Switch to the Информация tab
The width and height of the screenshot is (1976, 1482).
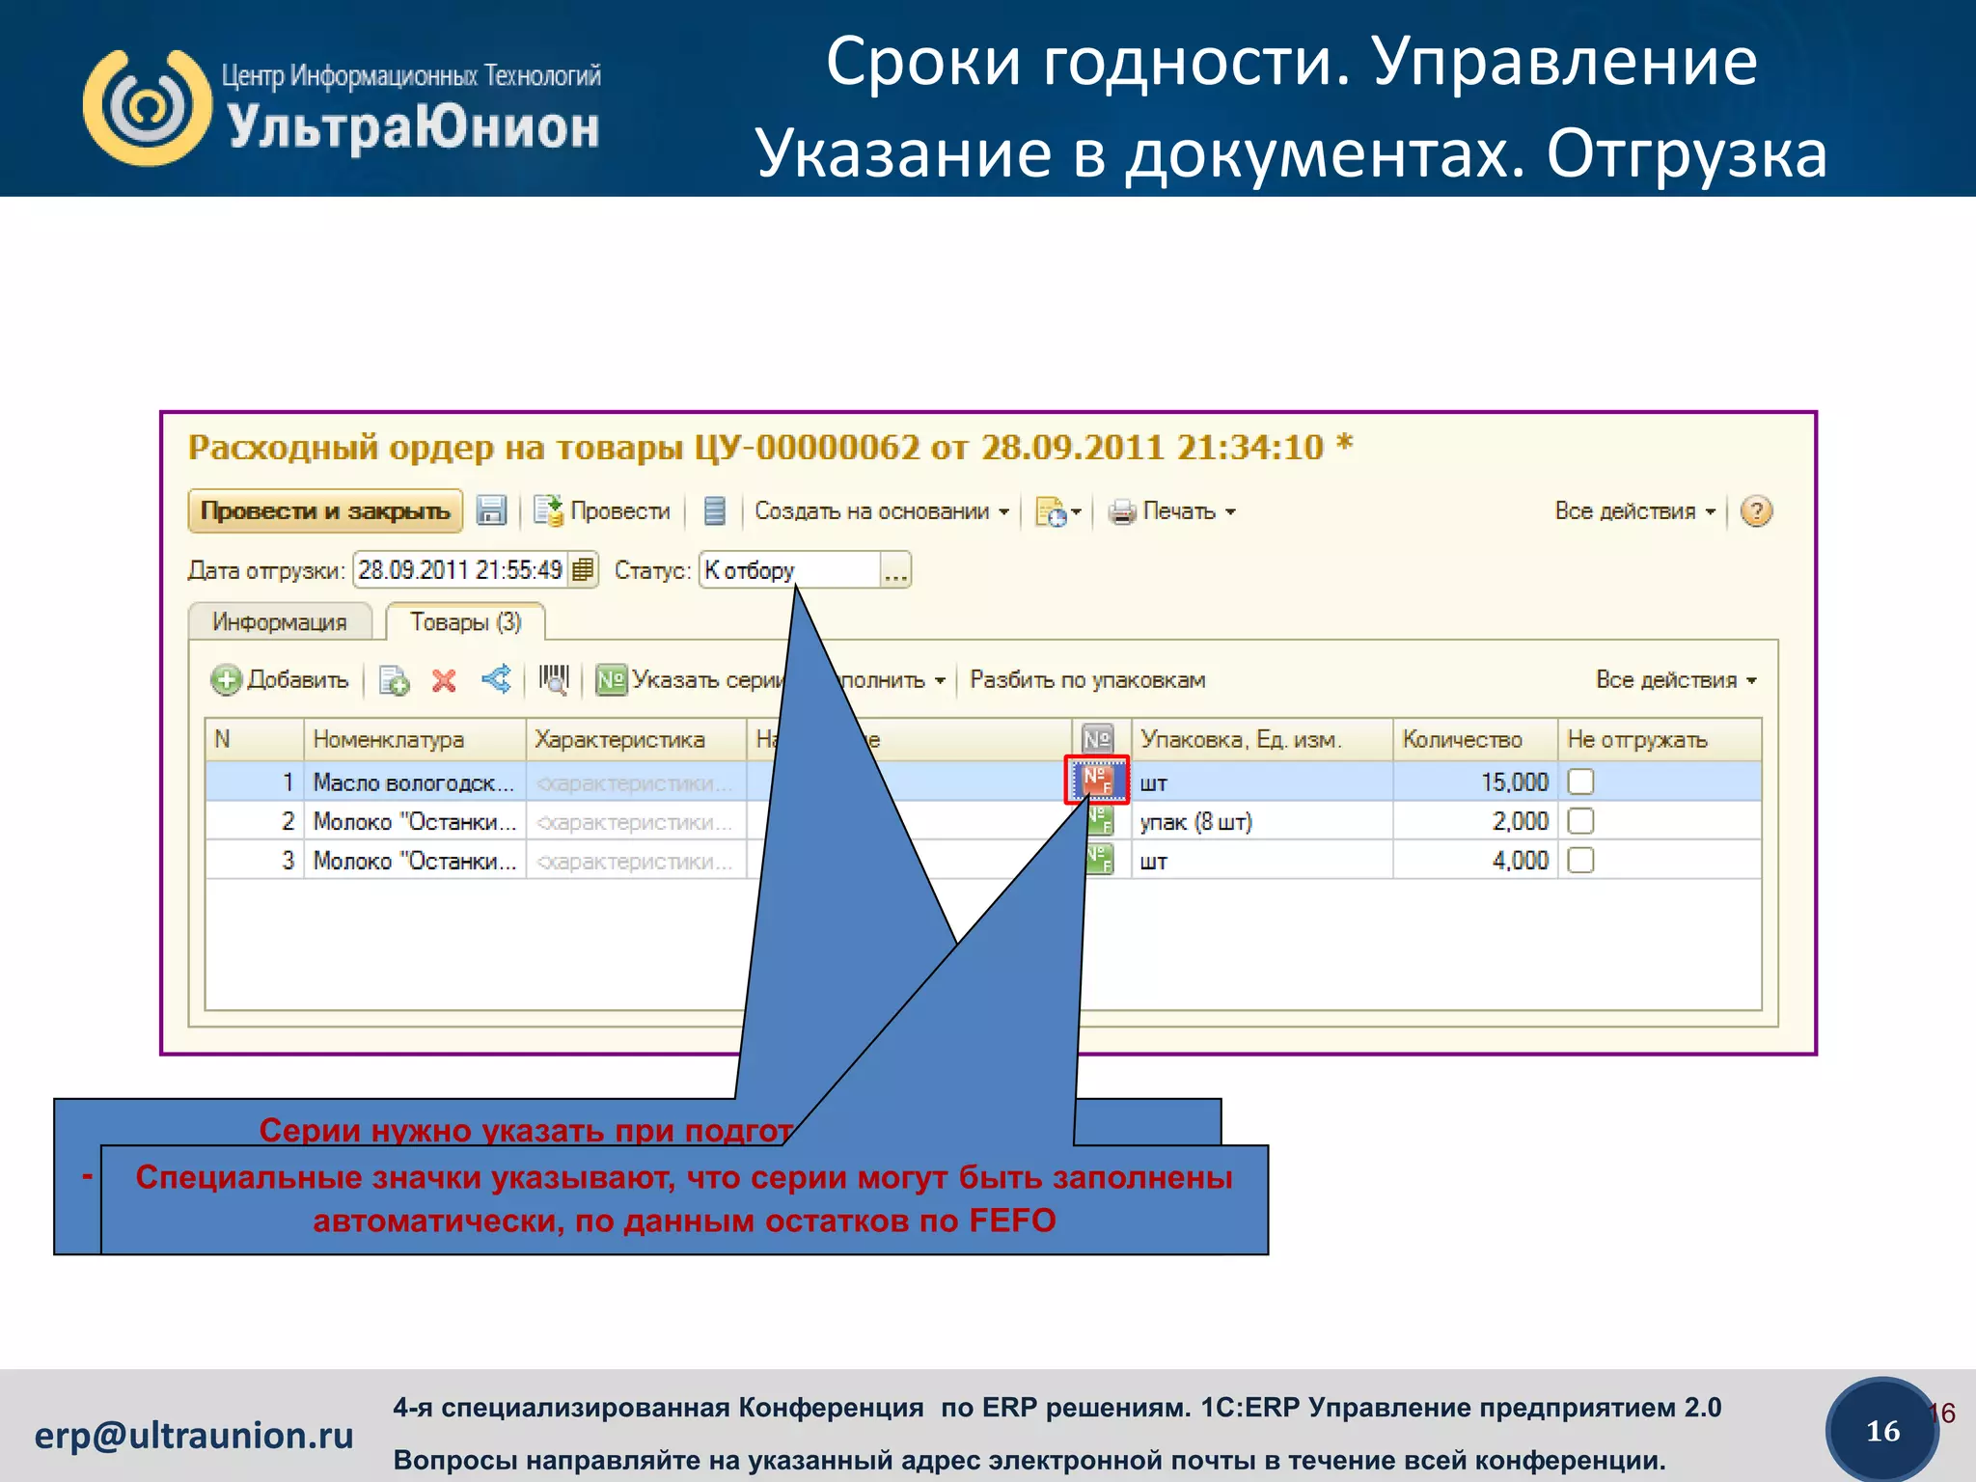[280, 621]
